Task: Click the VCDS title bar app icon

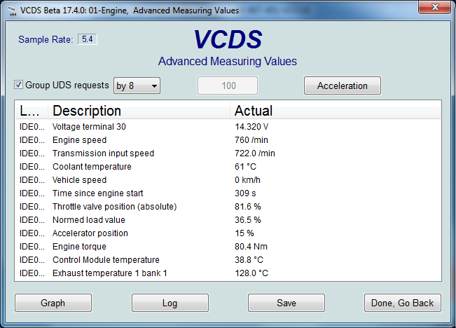Action: click(x=11, y=11)
